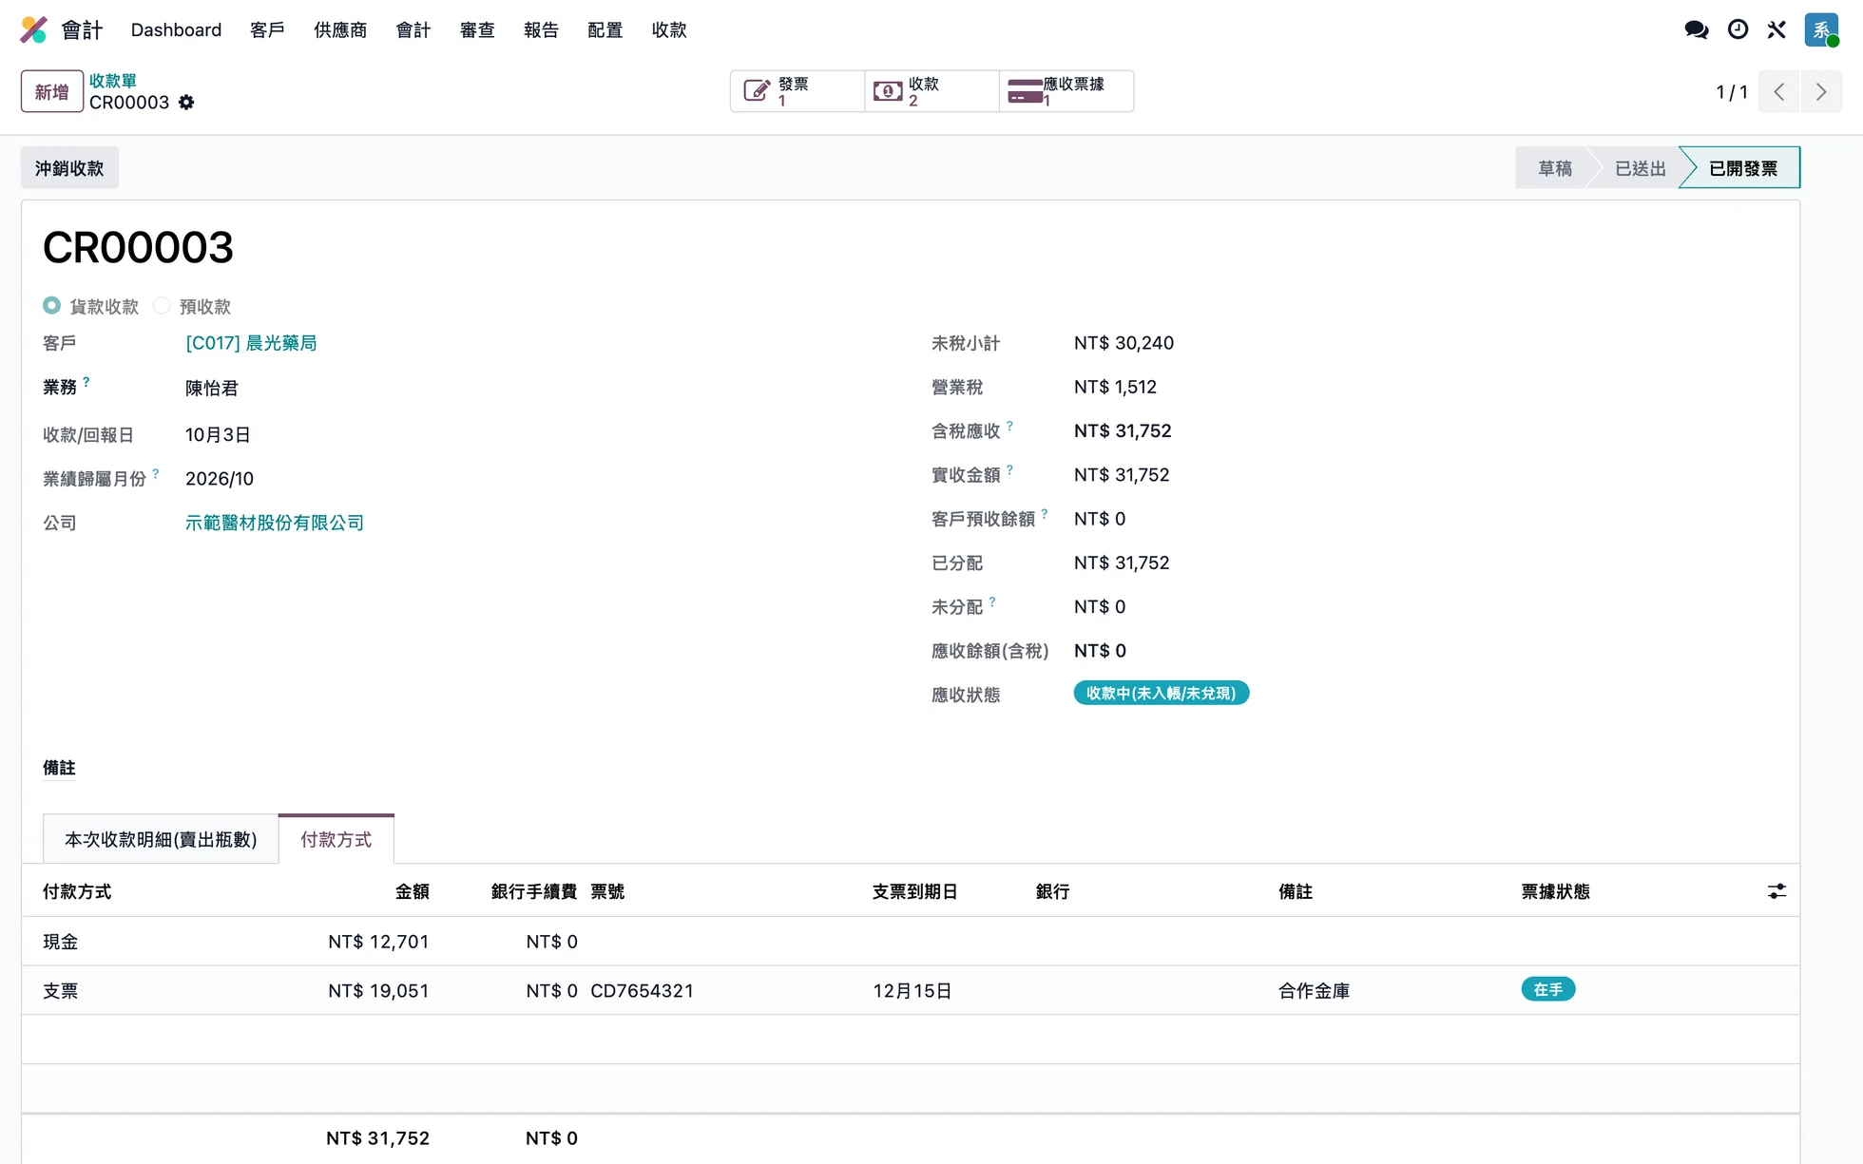The height and width of the screenshot is (1164, 1863).
Task: Open the user avatar menu
Action: pyautogui.click(x=1821, y=29)
